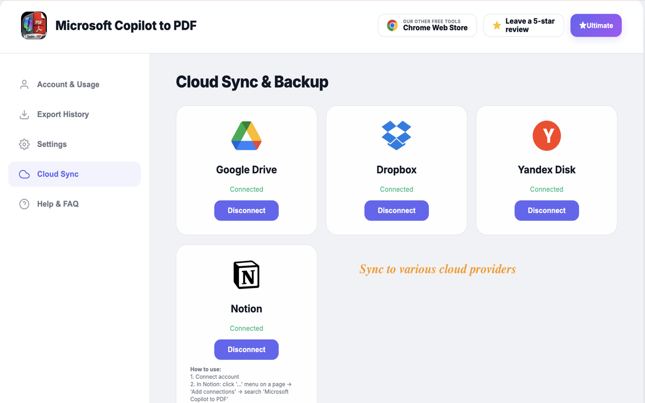Click the question mark icon beside Help & FAQ
This screenshot has width=645, height=403.
(x=24, y=204)
